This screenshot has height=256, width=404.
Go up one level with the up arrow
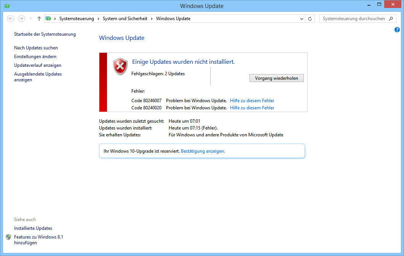tap(39, 19)
